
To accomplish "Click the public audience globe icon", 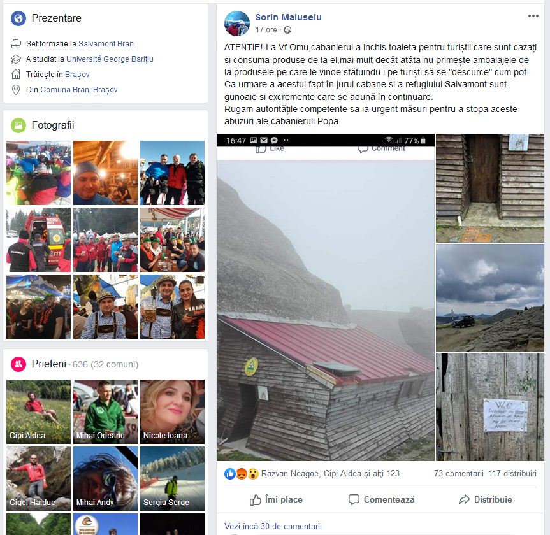I will pyautogui.click(x=287, y=30).
